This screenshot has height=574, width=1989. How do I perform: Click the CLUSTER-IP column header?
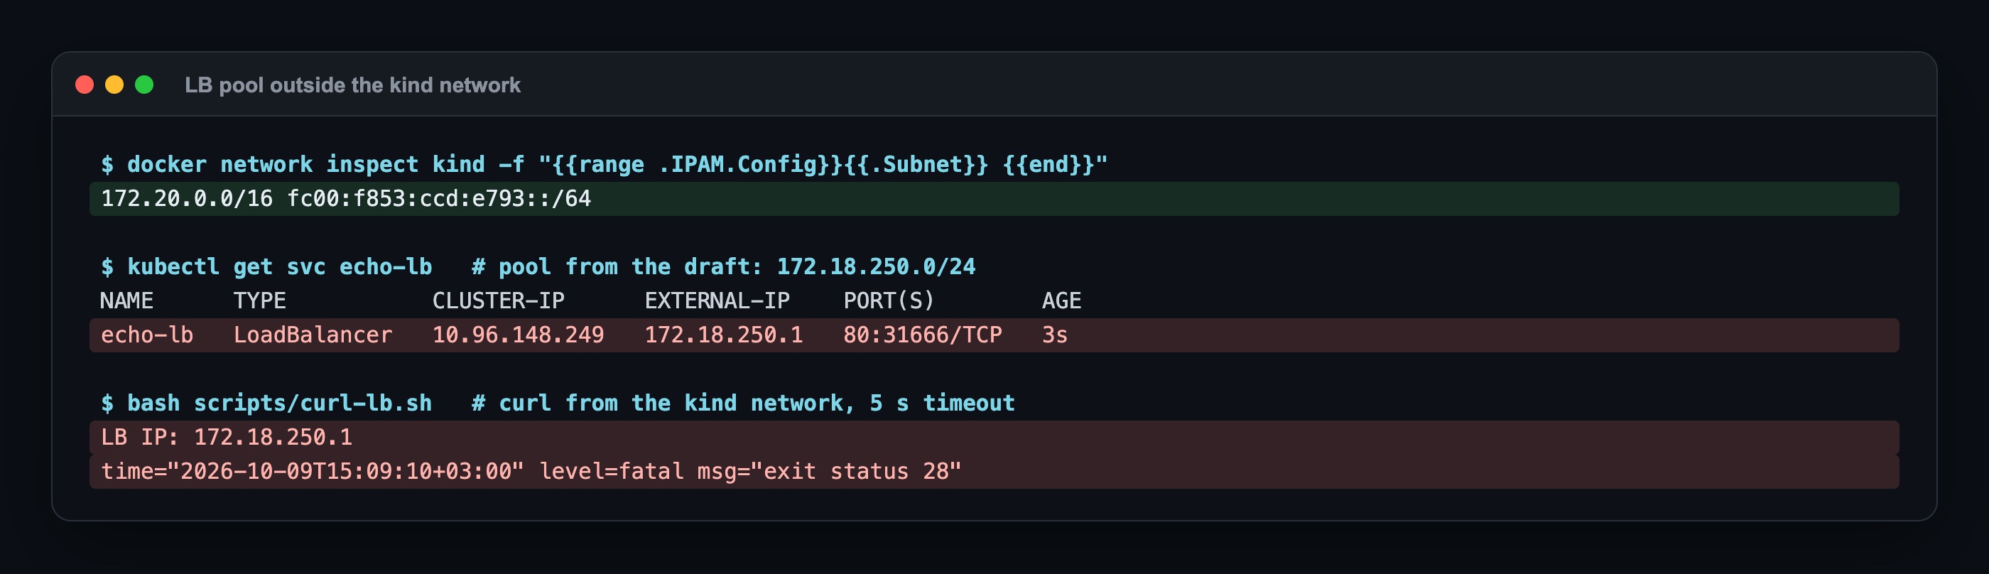coord(498,300)
